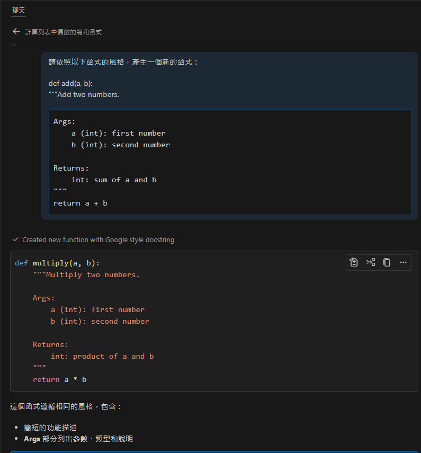The height and width of the screenshot is (453, 421).
Task: Click the checkmark icon beside Created new function
Action: (x=15, y=239)
